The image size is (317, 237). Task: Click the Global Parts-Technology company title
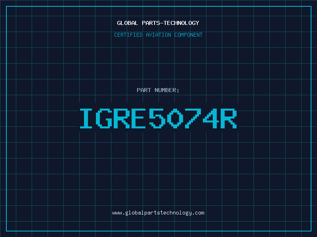pos(158,23)
